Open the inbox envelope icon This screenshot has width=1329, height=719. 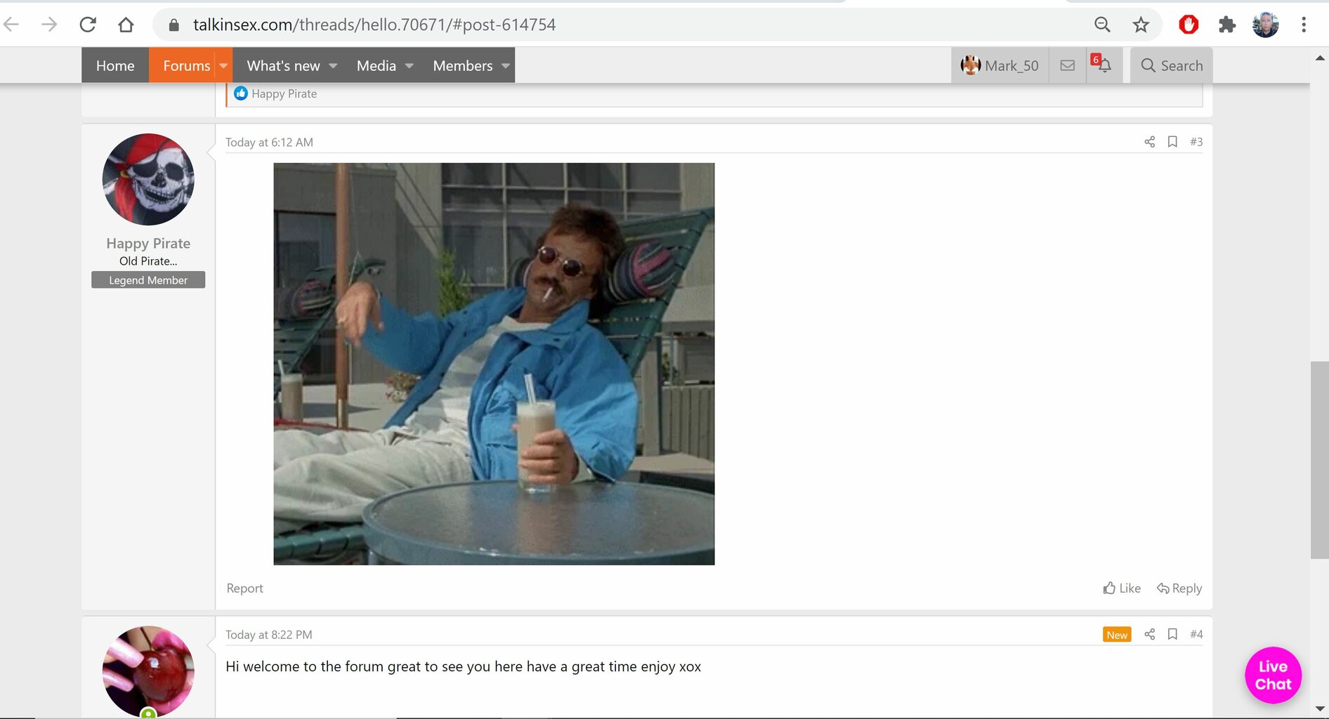coord(1067,65)
